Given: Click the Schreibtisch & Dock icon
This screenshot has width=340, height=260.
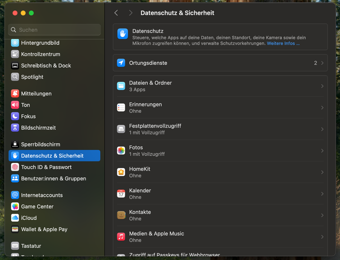Looking at the screenshot, I should point(15,65).
